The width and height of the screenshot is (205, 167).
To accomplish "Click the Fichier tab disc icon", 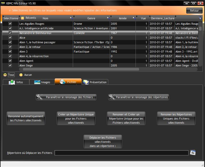I will (63, 82).
